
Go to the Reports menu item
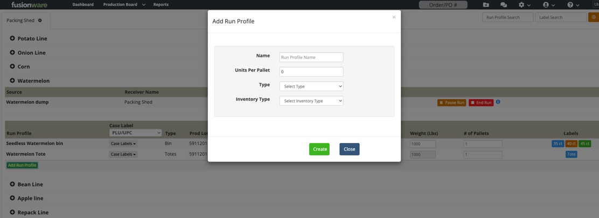tap(161, 5)
